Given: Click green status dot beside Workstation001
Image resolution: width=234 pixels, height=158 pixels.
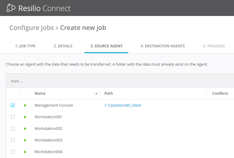Looking at the screenshot, I should click(25, 117).
